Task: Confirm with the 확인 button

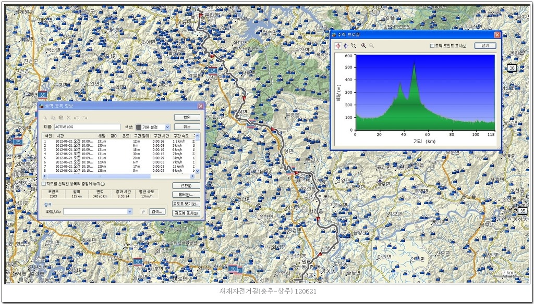Action: tap(187, 117)
